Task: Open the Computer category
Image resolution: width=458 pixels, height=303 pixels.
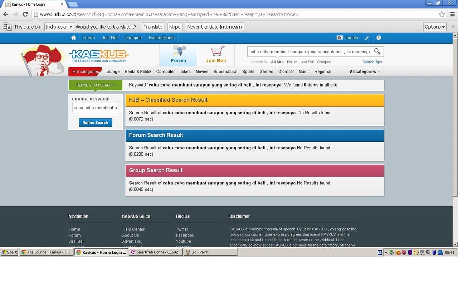Action: coord(165,71)
